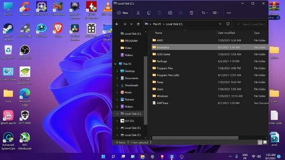
Task: Open PROGRAM in quick access pane
Action: tap(129, 41)
